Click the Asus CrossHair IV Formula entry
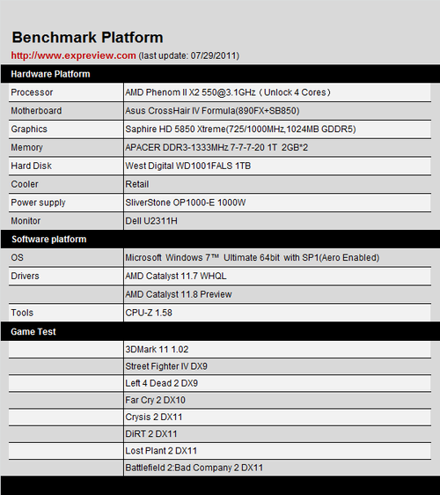Viewport: 440px width, 495px height. [212, 110]
